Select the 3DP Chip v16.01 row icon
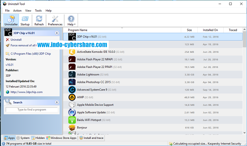This screenshot has width=247, height=146. [72, 36]
